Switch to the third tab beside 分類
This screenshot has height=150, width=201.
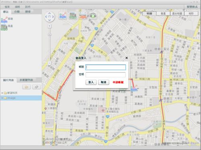[x=28, y=12]
